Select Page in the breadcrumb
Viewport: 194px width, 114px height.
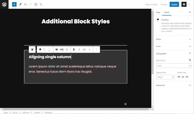click(x=6, y=112)
